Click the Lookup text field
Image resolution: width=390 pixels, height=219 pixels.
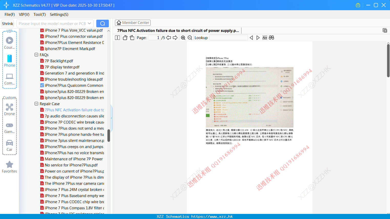click(x=228, y=38)
